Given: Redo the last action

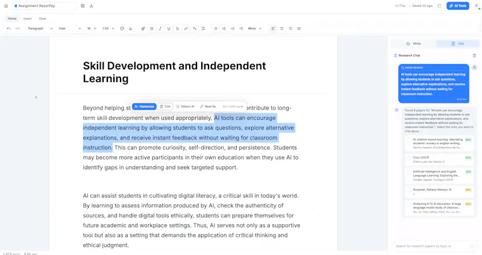Looking at the screenshot, I should coord(17,28).
